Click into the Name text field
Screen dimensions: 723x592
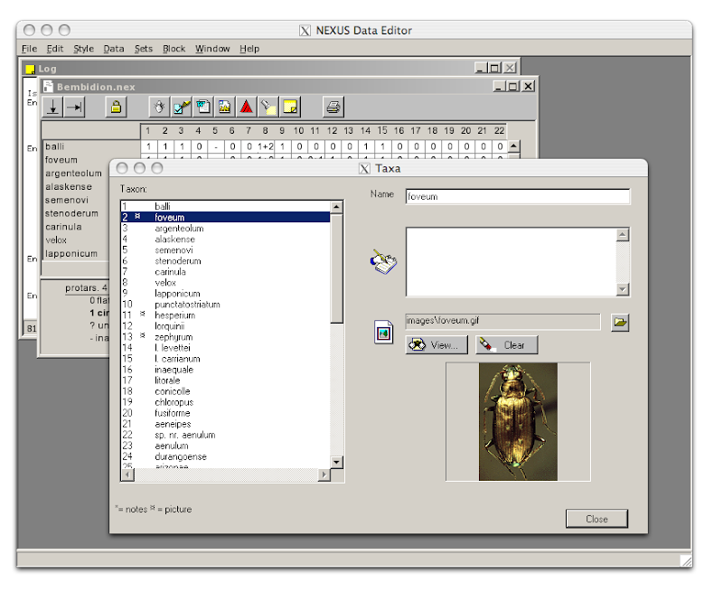pyautogui.click(x=517, y=196)
